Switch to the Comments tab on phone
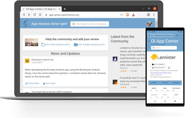This screenshot has width=187, height=118. 176,83
